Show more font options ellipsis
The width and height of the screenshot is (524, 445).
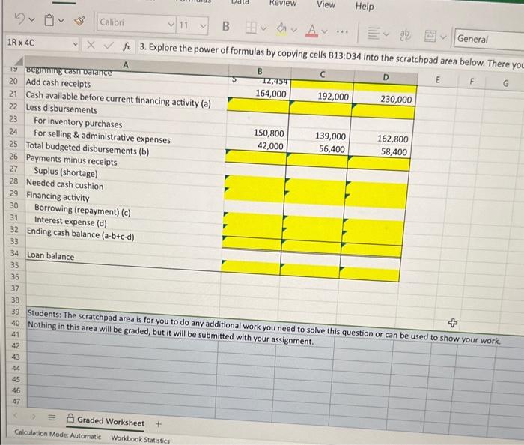click(x=342, y=32)
